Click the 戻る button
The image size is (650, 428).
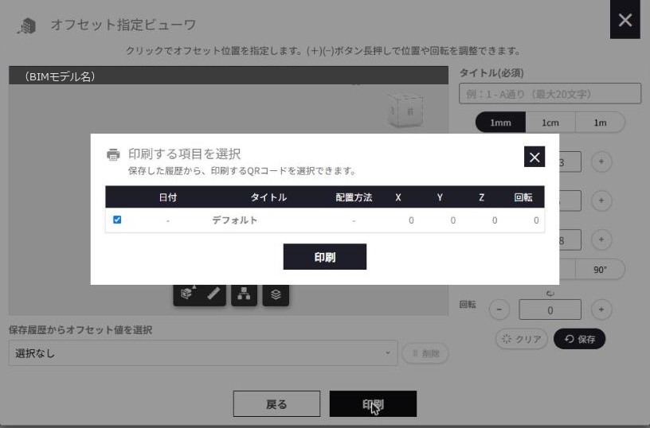(276, 403)
